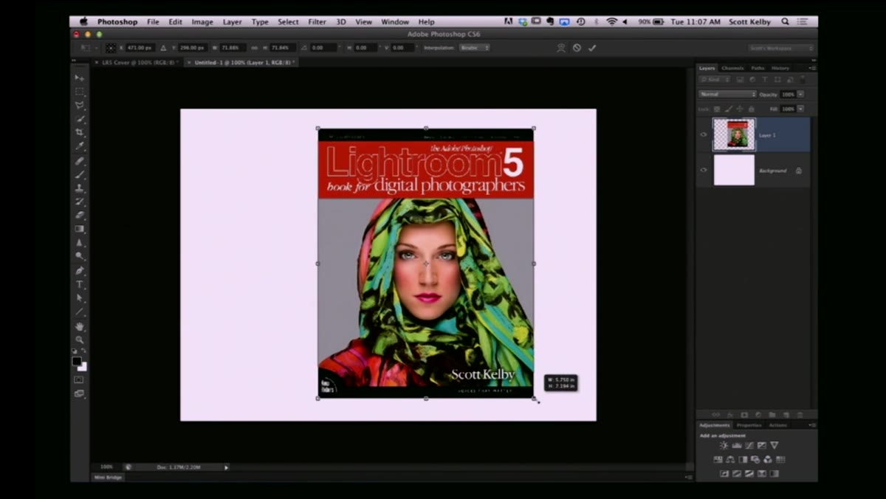The image size is (886, 499).
Task: Toggle relative positioning triangle in options bar
Action: 163,47
